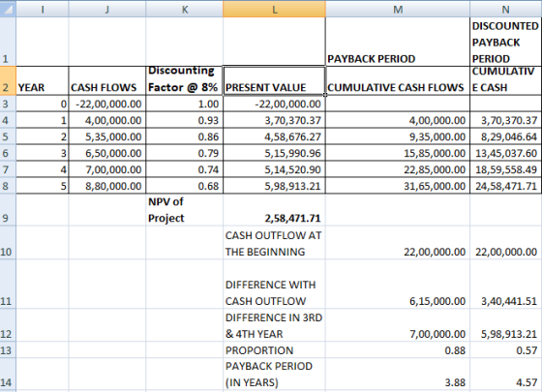This screenshot has height=392, width=542.
Task: Click discount factor cell 0.93
Action: pyautogui.click(x=184, y=120)
